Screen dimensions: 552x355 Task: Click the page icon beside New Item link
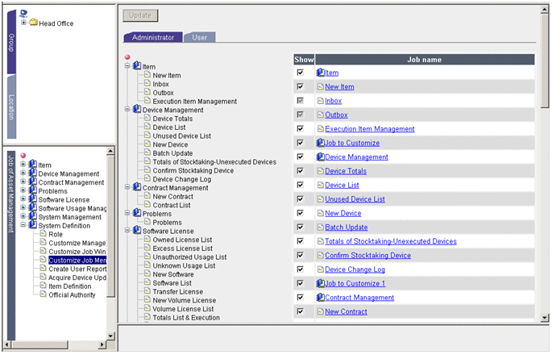coord(320,87)
